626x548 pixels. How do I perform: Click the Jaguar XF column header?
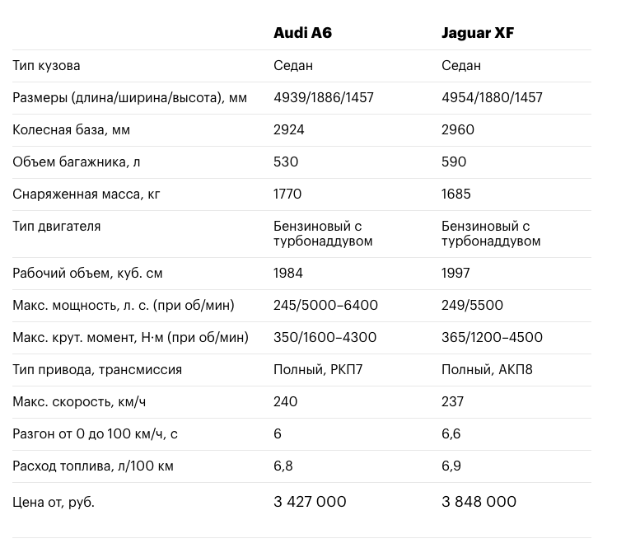478,34
